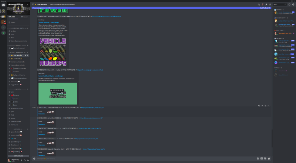Screen dimensions: 296x163
Task: Open Help question mark icon
Action: 293,4
